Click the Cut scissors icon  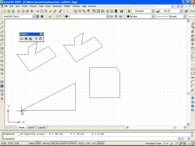(37, 11)
